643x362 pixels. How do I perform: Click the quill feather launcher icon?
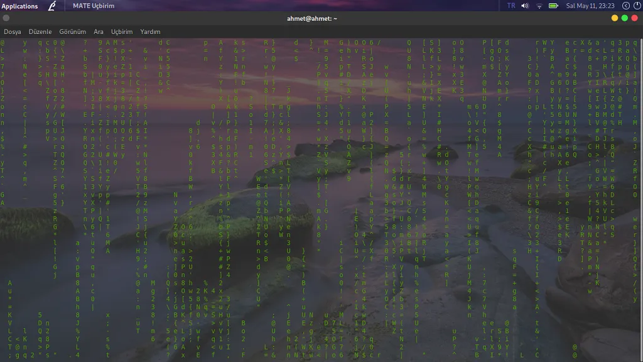pos(52,6)
